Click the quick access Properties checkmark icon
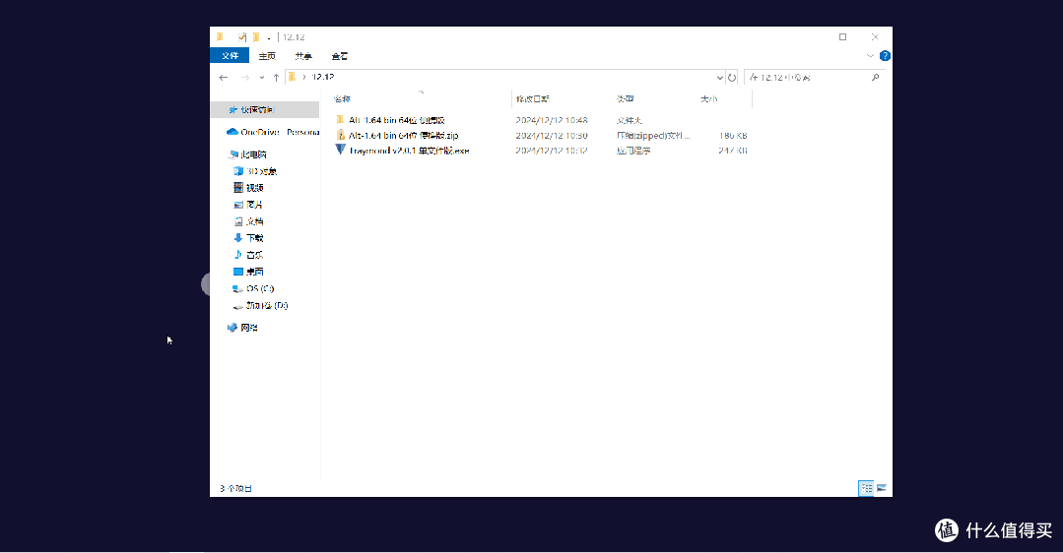This screenshot has height=553, width=1063. [x=242, y=37]
